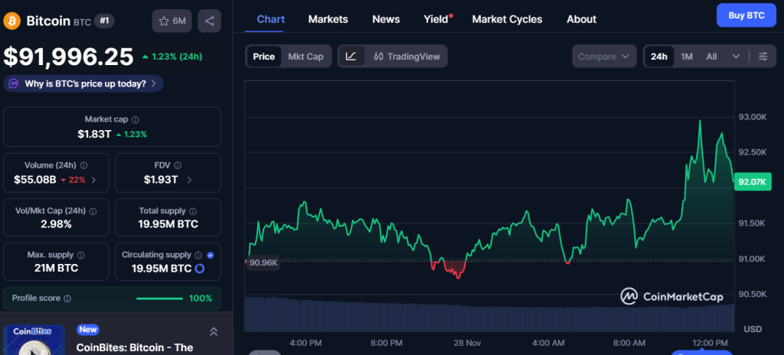Click Max. supply info icon
This screenshot has width=784, height=355.
point(81,255)
